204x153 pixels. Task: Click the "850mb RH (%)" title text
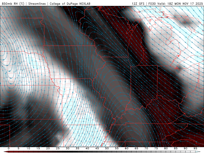point(13,4)
